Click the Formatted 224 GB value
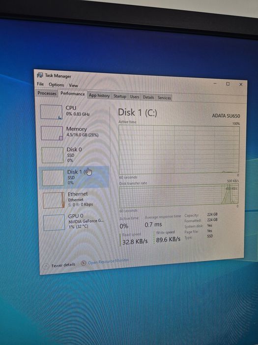This screenshot has width=258, height=345. pyautogui.click(x=212, y=220)
